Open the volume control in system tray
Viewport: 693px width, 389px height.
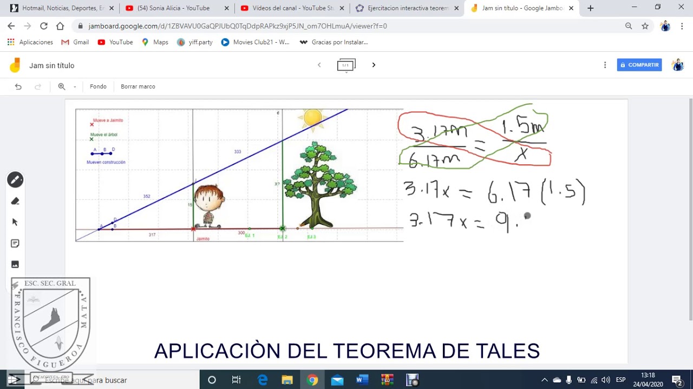pyautogui.click(x=606, y=380)
